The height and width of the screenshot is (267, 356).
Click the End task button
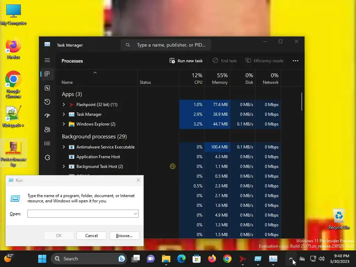coord(225,60)
